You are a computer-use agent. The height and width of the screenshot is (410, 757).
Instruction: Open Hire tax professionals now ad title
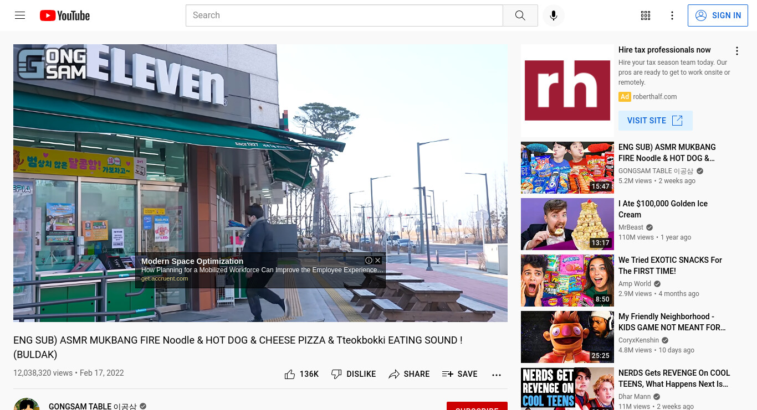point(664,50)
